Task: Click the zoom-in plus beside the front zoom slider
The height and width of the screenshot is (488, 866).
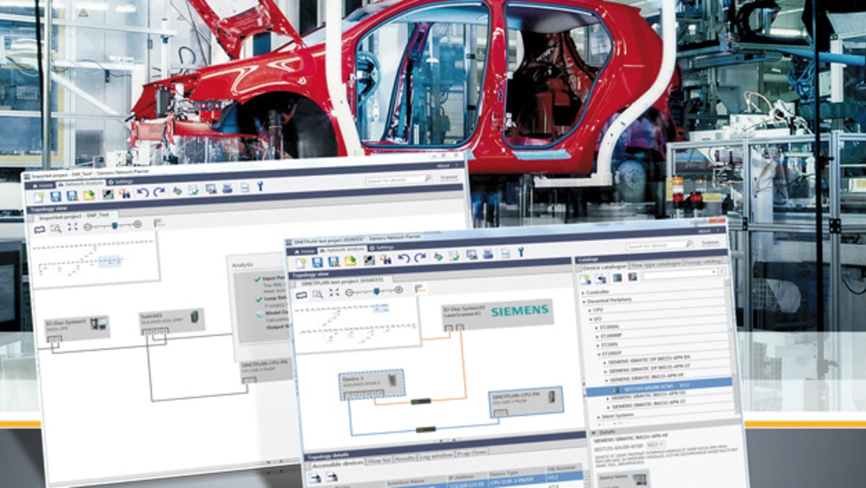Action: click(x=398, y=290)
